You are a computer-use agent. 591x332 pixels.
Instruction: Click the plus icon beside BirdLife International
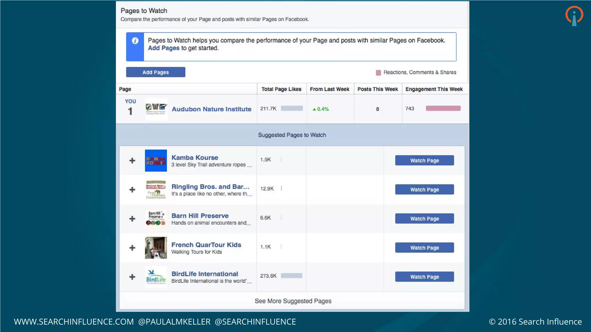tap(132, 277)
